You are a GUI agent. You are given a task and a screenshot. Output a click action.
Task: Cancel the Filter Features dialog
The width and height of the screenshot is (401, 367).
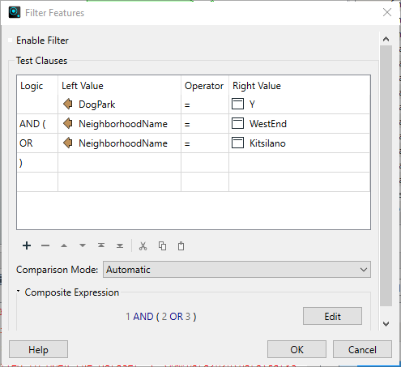pyautogui.click(x=362, y=349)
